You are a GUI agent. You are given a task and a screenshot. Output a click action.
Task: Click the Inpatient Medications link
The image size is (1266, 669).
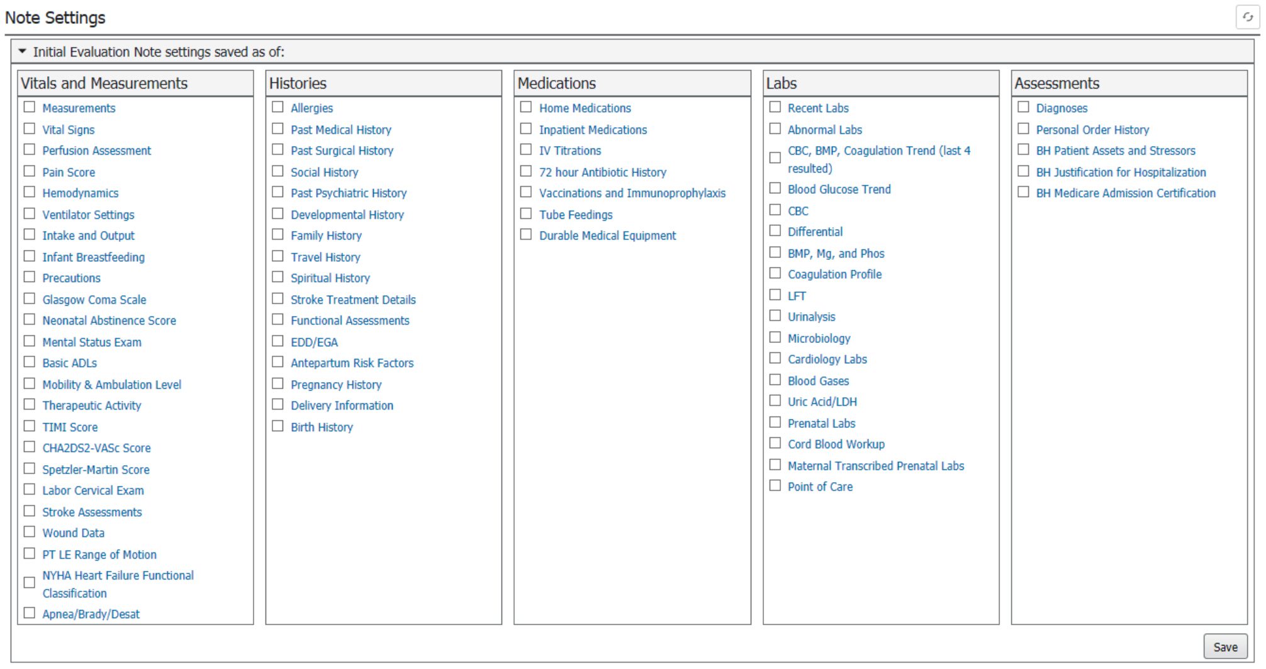click(x=593, y=130)
